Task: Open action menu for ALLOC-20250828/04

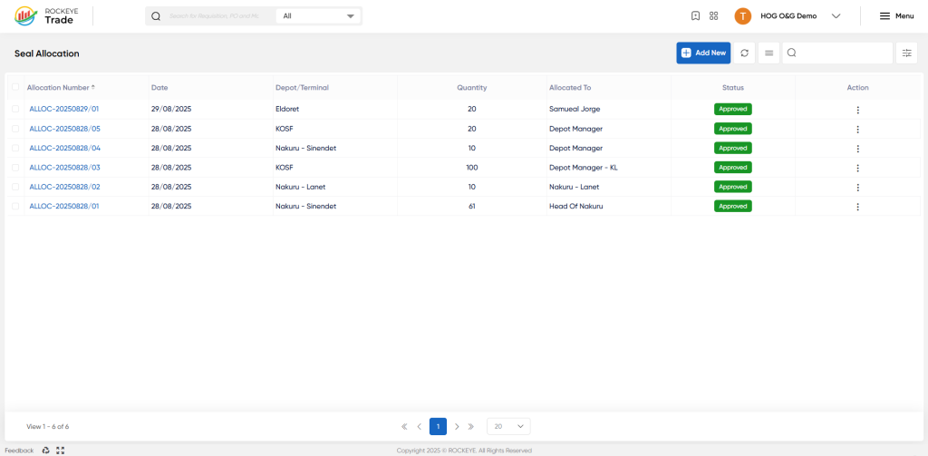Action: click(857, 149)
